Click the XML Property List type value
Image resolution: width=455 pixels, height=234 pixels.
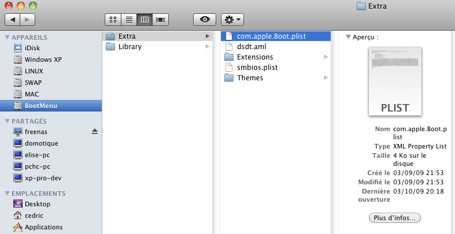pyautogui.click(x=420, y=146)
